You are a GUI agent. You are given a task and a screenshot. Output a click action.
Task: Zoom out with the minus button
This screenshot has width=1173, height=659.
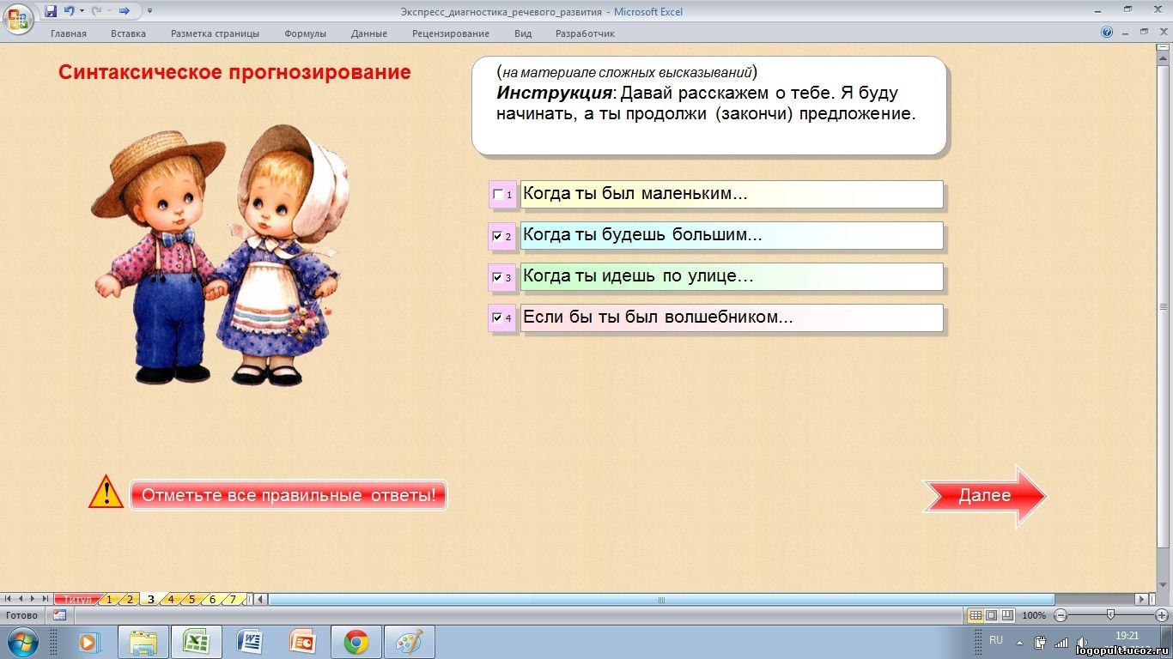coord(1061,615)
